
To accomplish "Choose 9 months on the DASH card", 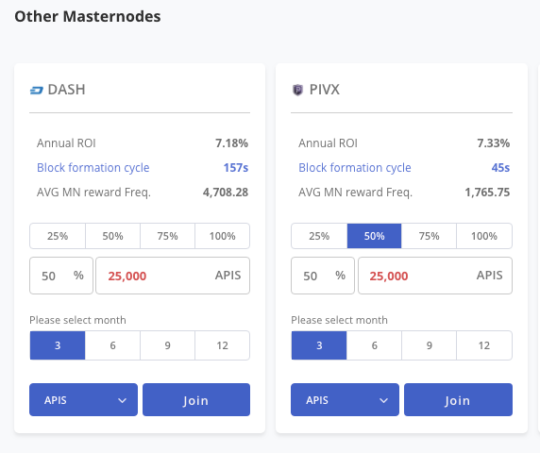I will coord(167,345).
